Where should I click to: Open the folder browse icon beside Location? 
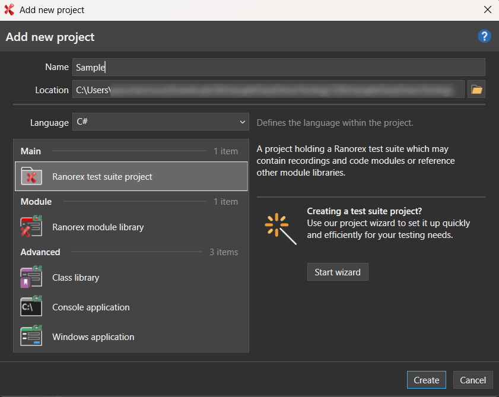[476, 90]
